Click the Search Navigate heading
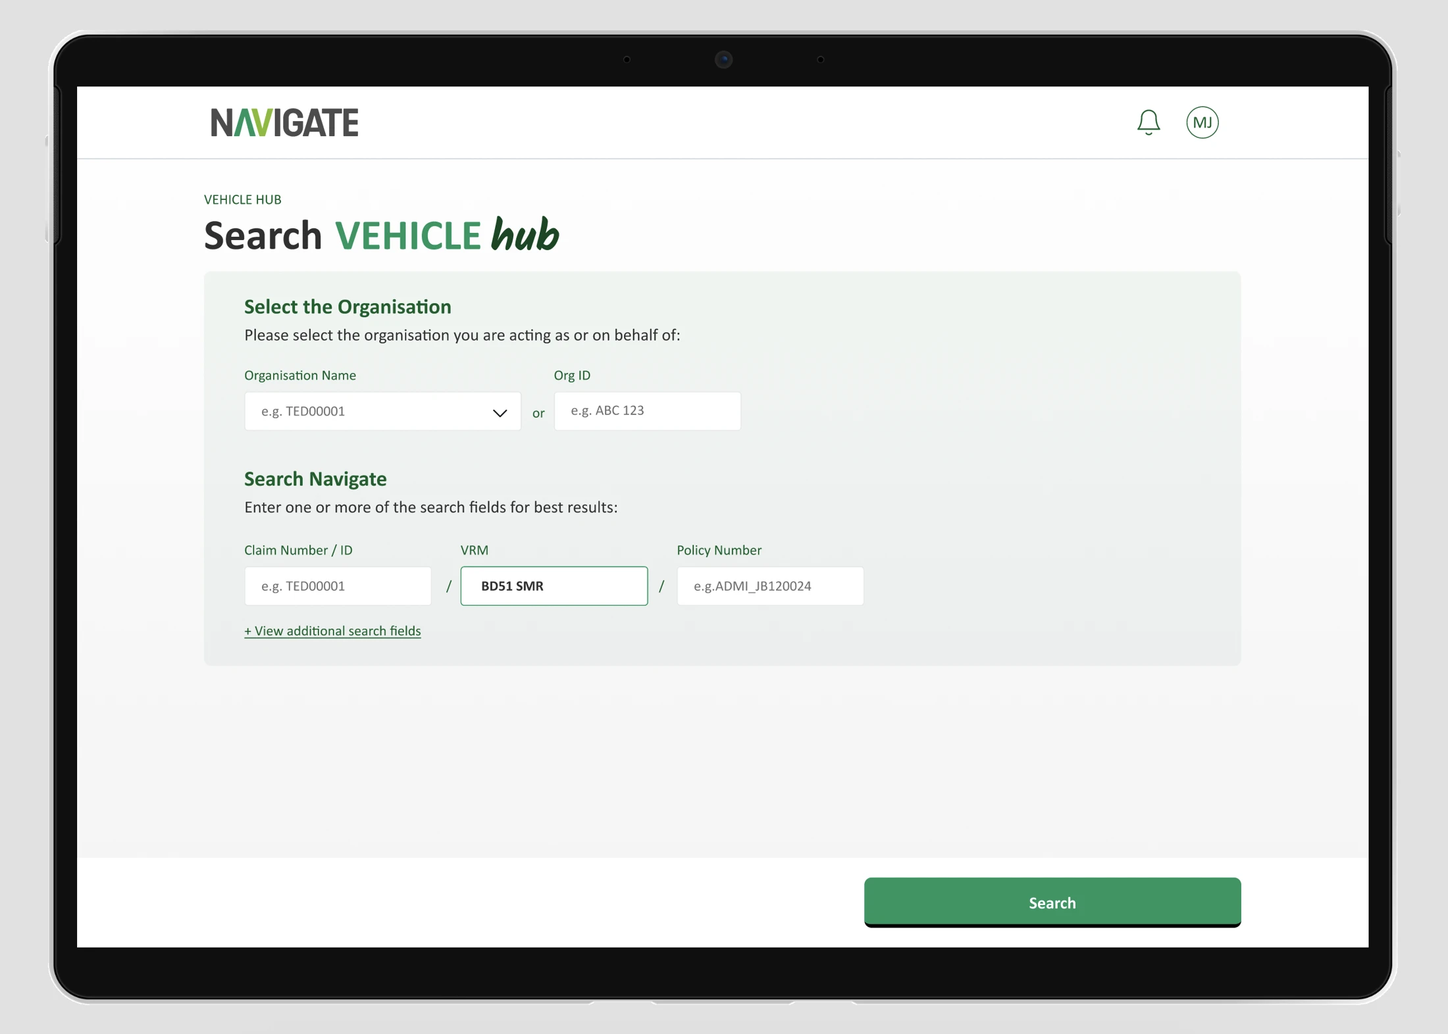 tap(315, 479)
